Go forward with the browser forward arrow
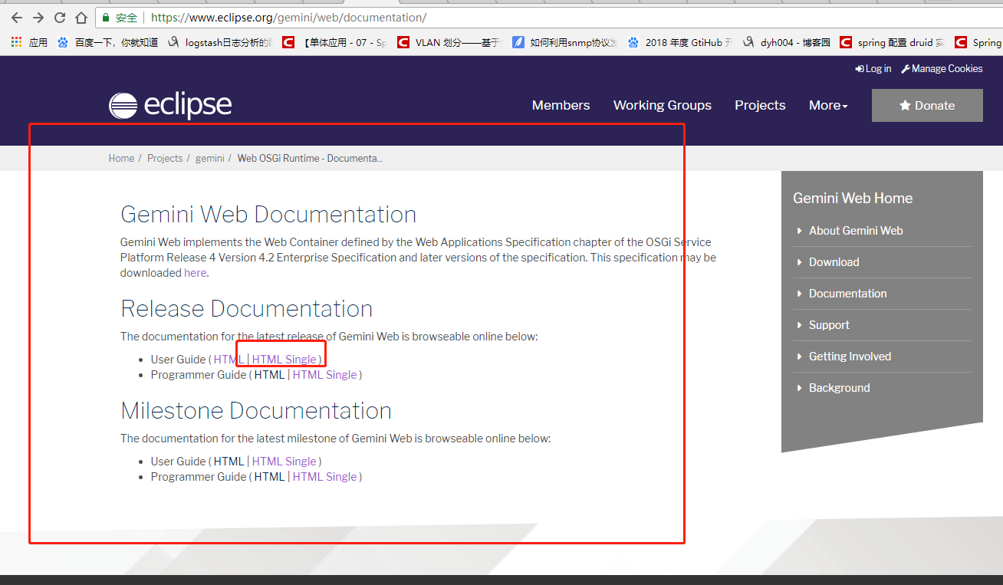 pos(38,17)
